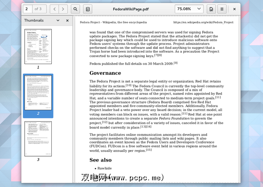Close the Thumbnails sidebar
This screenshot has width=263, height=187.
pos(67,21)
